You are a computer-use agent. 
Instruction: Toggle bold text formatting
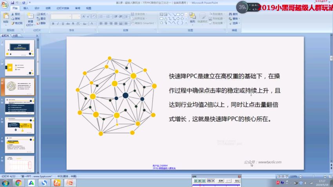point(53,23)
